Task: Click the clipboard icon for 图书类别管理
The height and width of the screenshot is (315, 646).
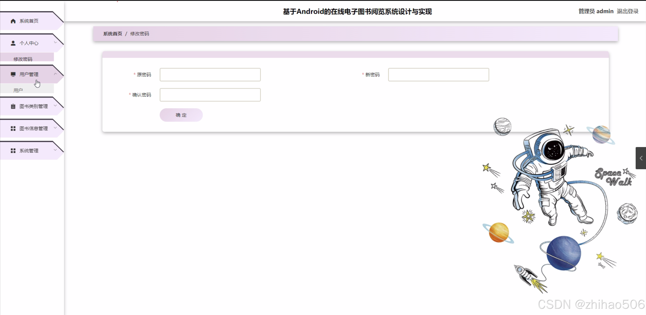Action: pos(13,106)
